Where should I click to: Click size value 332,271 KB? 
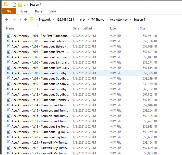pyautogui.click(x=150, y=63)
